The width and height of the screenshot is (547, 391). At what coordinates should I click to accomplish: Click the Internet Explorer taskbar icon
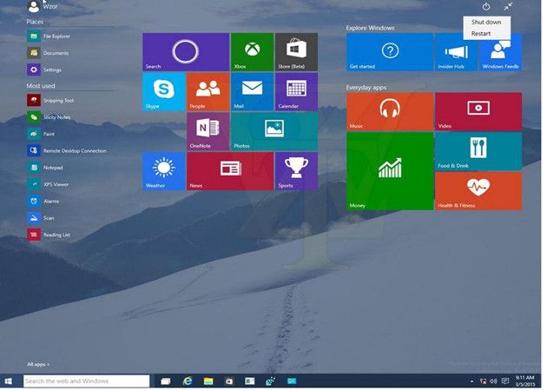(188, 381)
